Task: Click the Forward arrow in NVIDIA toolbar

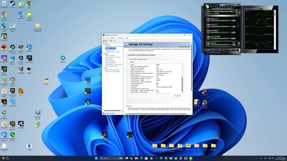Action: (x=111, y=41)
